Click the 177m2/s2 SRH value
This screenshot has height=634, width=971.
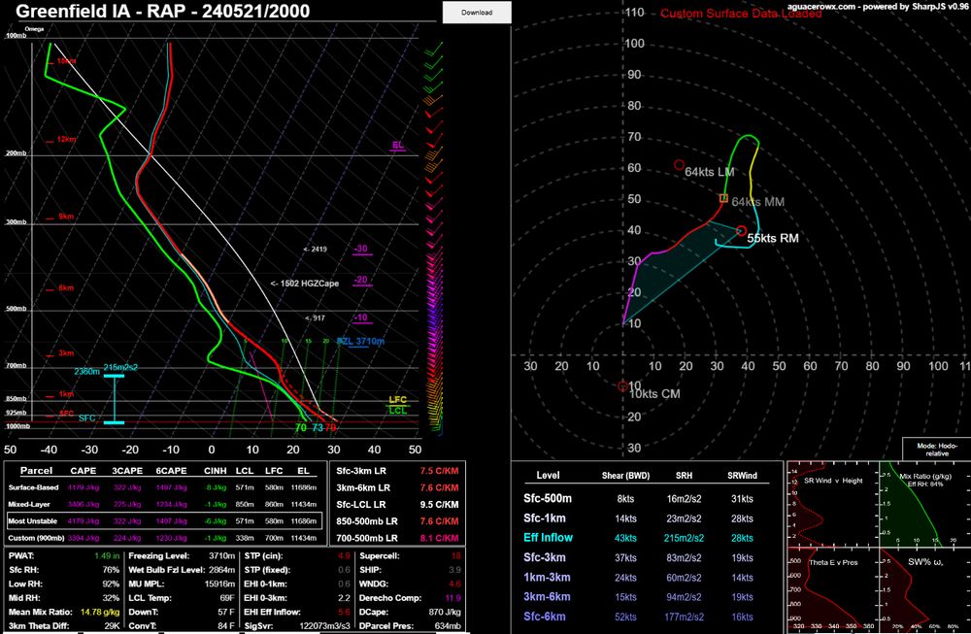coord(684,617)
